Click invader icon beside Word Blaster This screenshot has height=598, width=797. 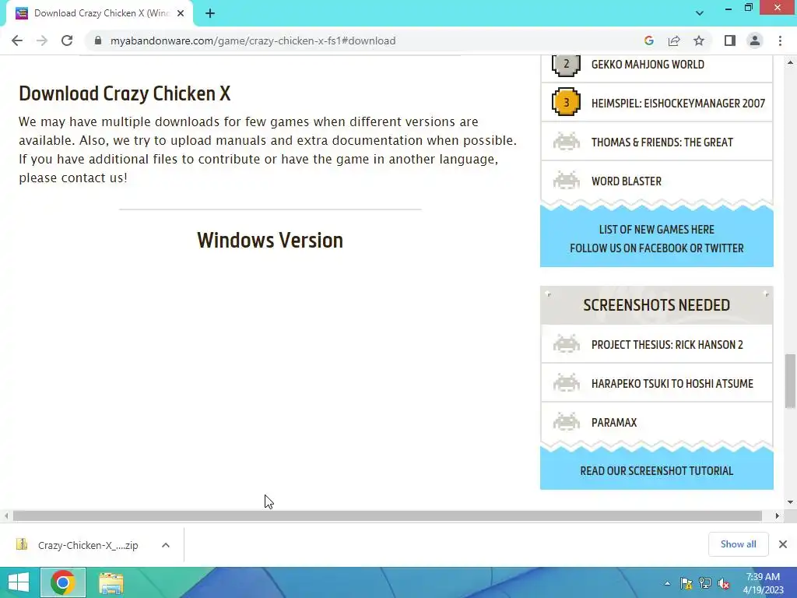(567, 181)
